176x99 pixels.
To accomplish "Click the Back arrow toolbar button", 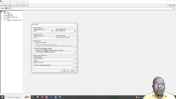I will 1,5.
